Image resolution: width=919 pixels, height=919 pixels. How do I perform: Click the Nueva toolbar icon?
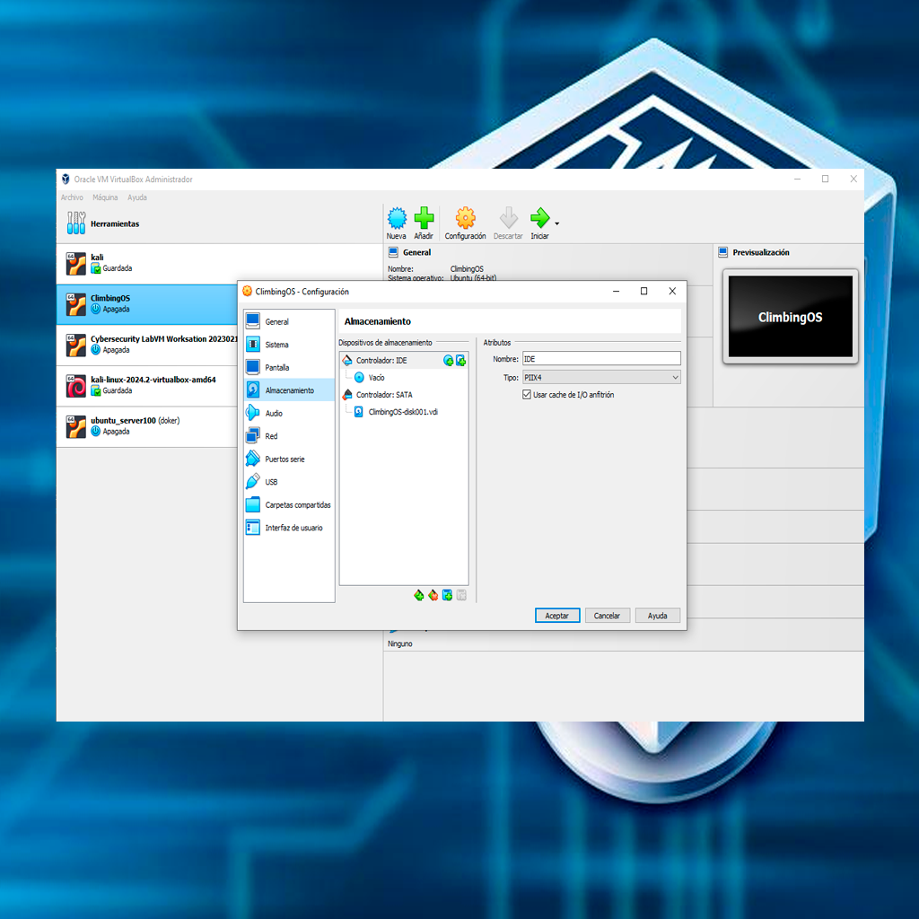(397, 218)
